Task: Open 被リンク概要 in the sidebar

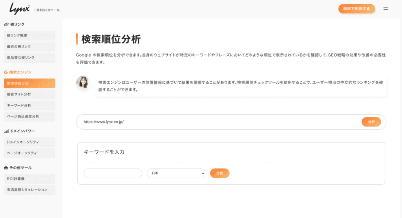Action: 29,35
